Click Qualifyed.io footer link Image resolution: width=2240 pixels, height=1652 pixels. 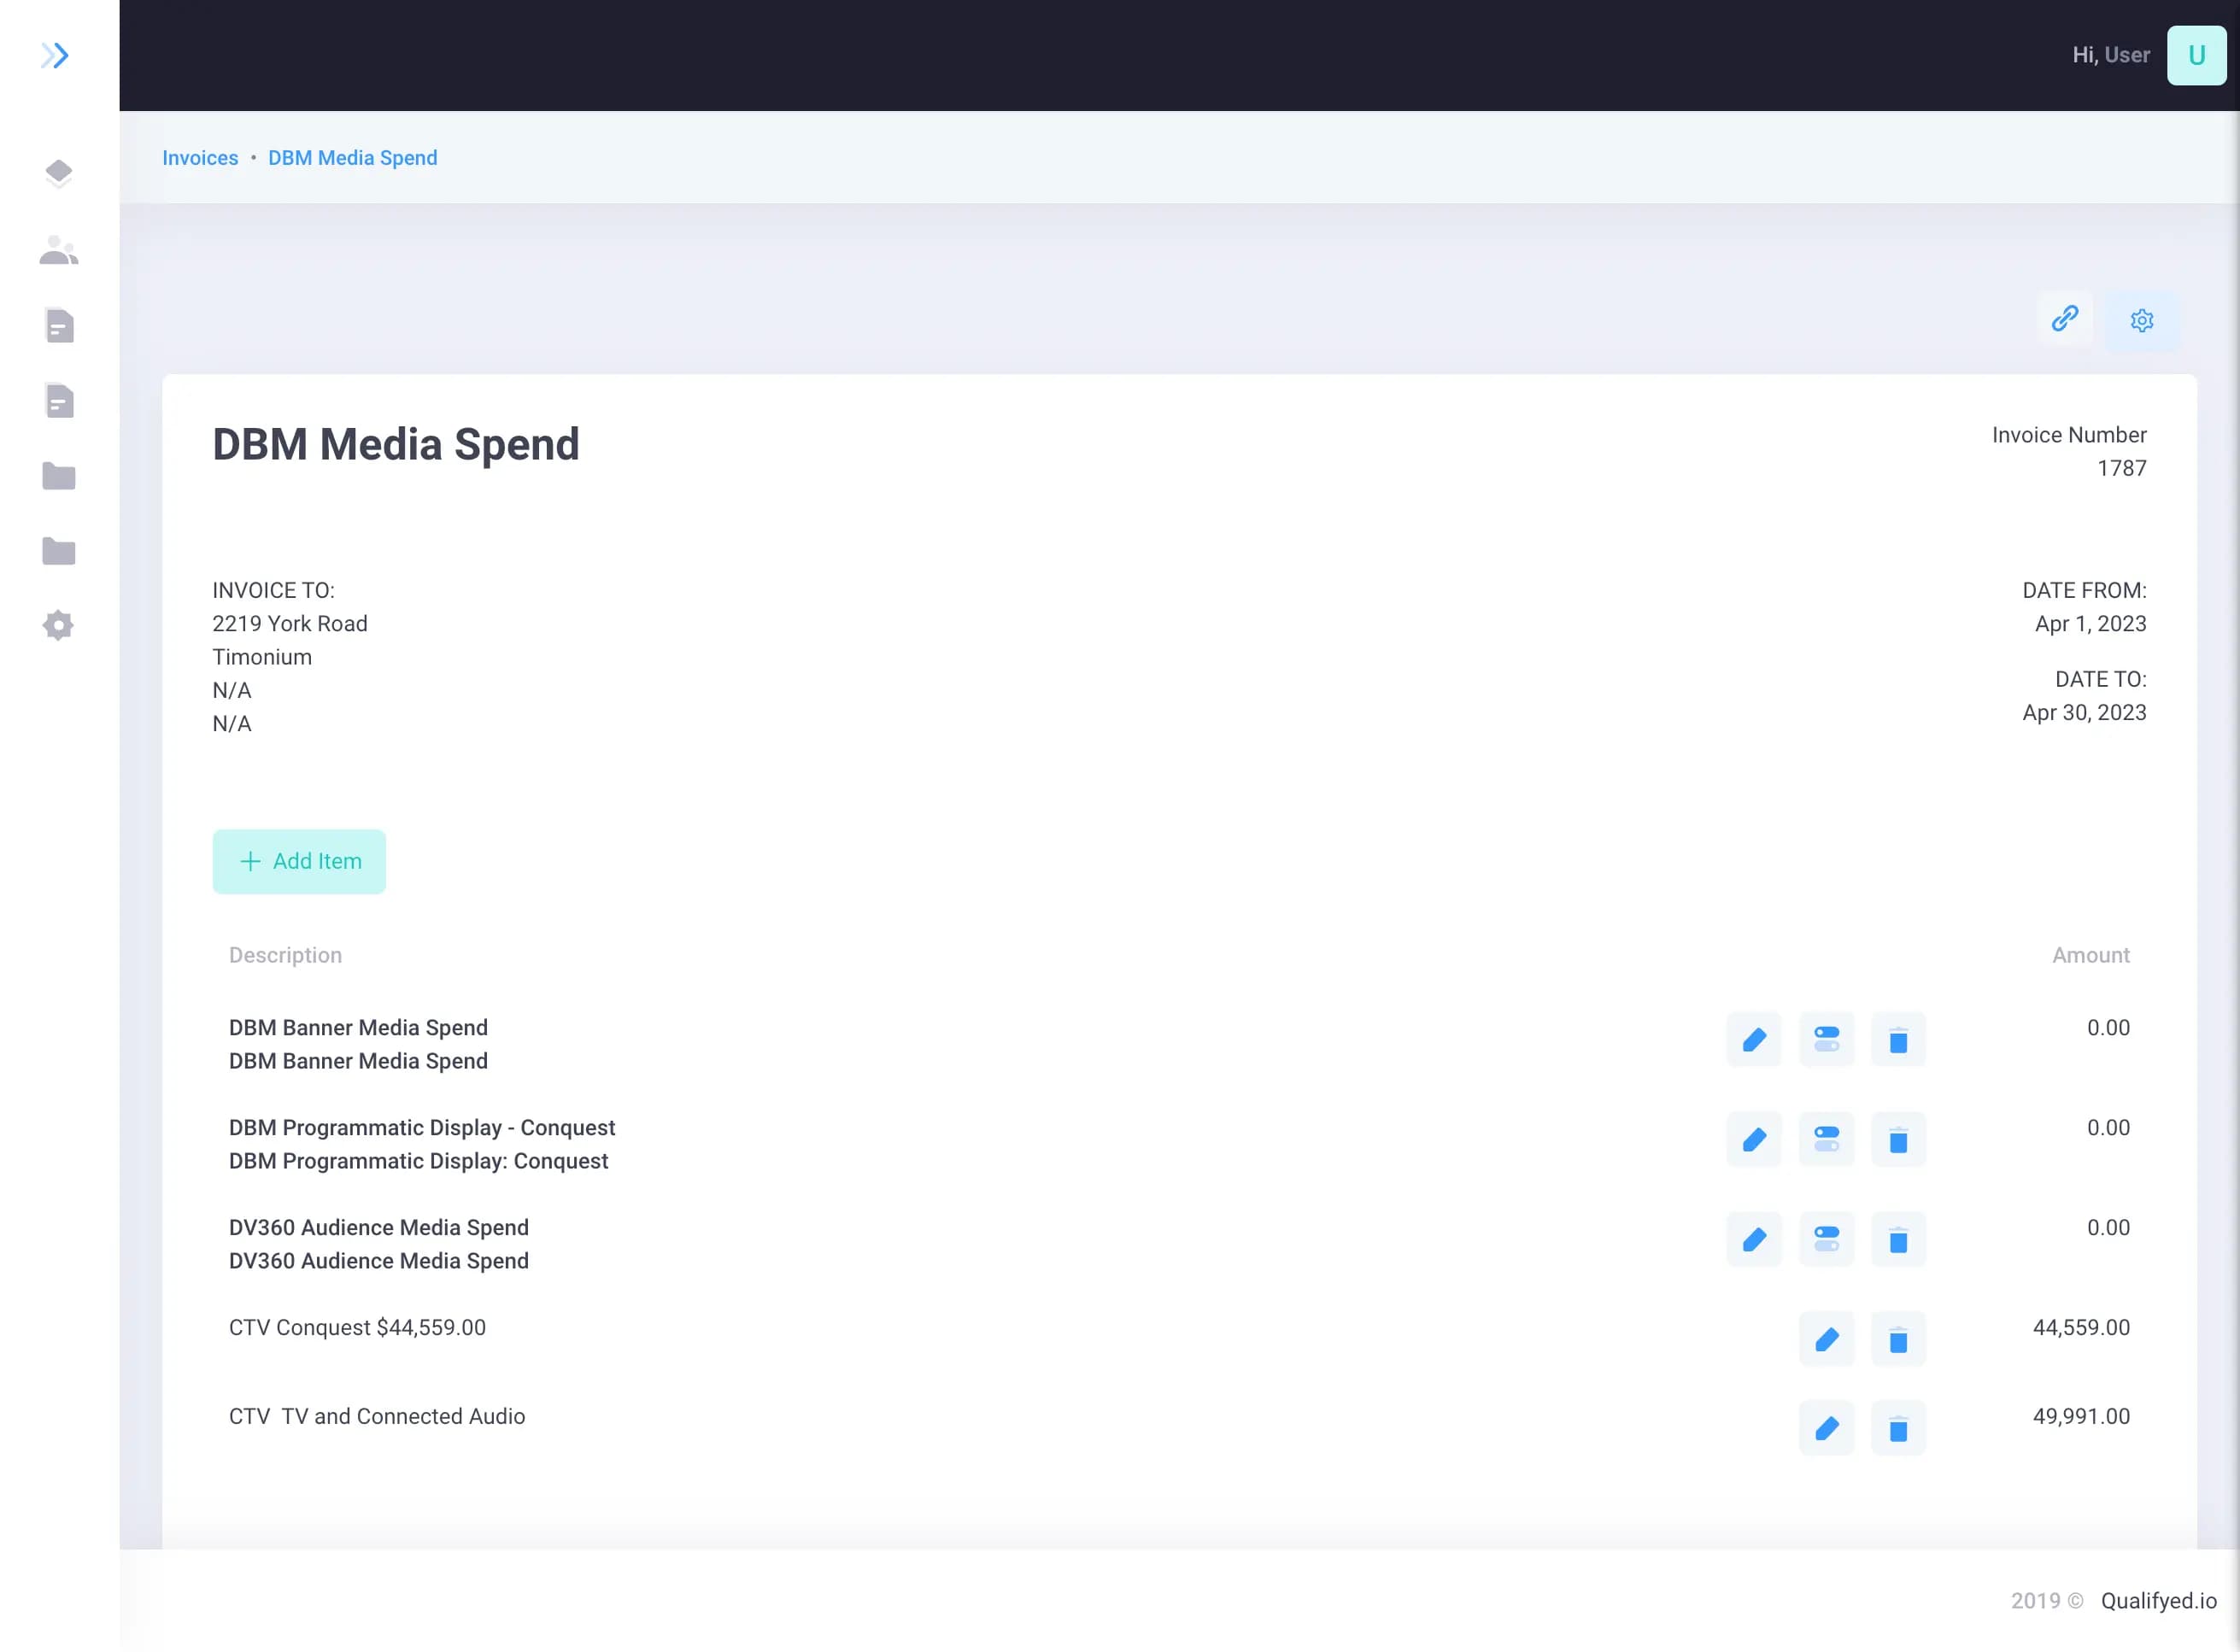pyautogui.click(x=2158, y=1601)
